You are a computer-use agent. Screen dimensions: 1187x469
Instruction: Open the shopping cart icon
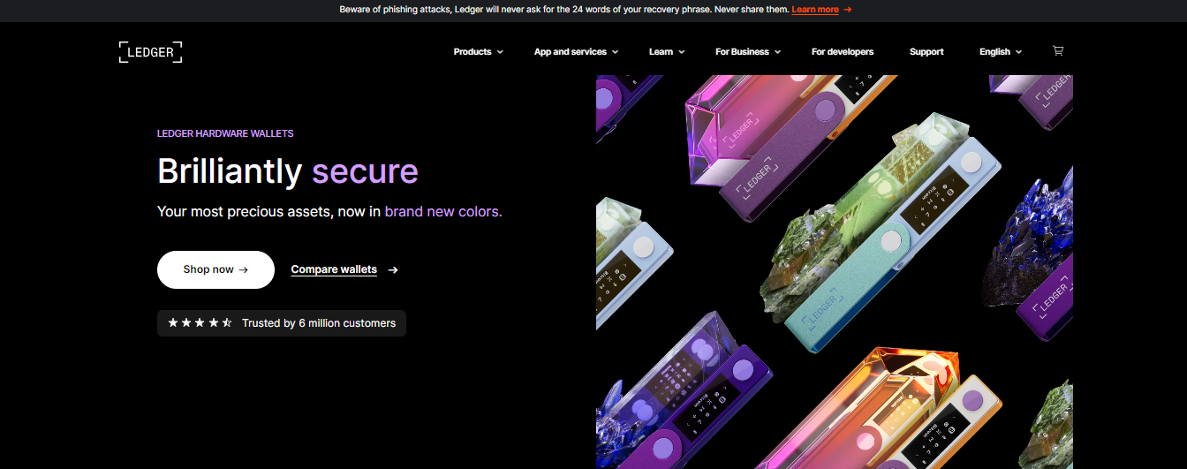coord(1058,51)
